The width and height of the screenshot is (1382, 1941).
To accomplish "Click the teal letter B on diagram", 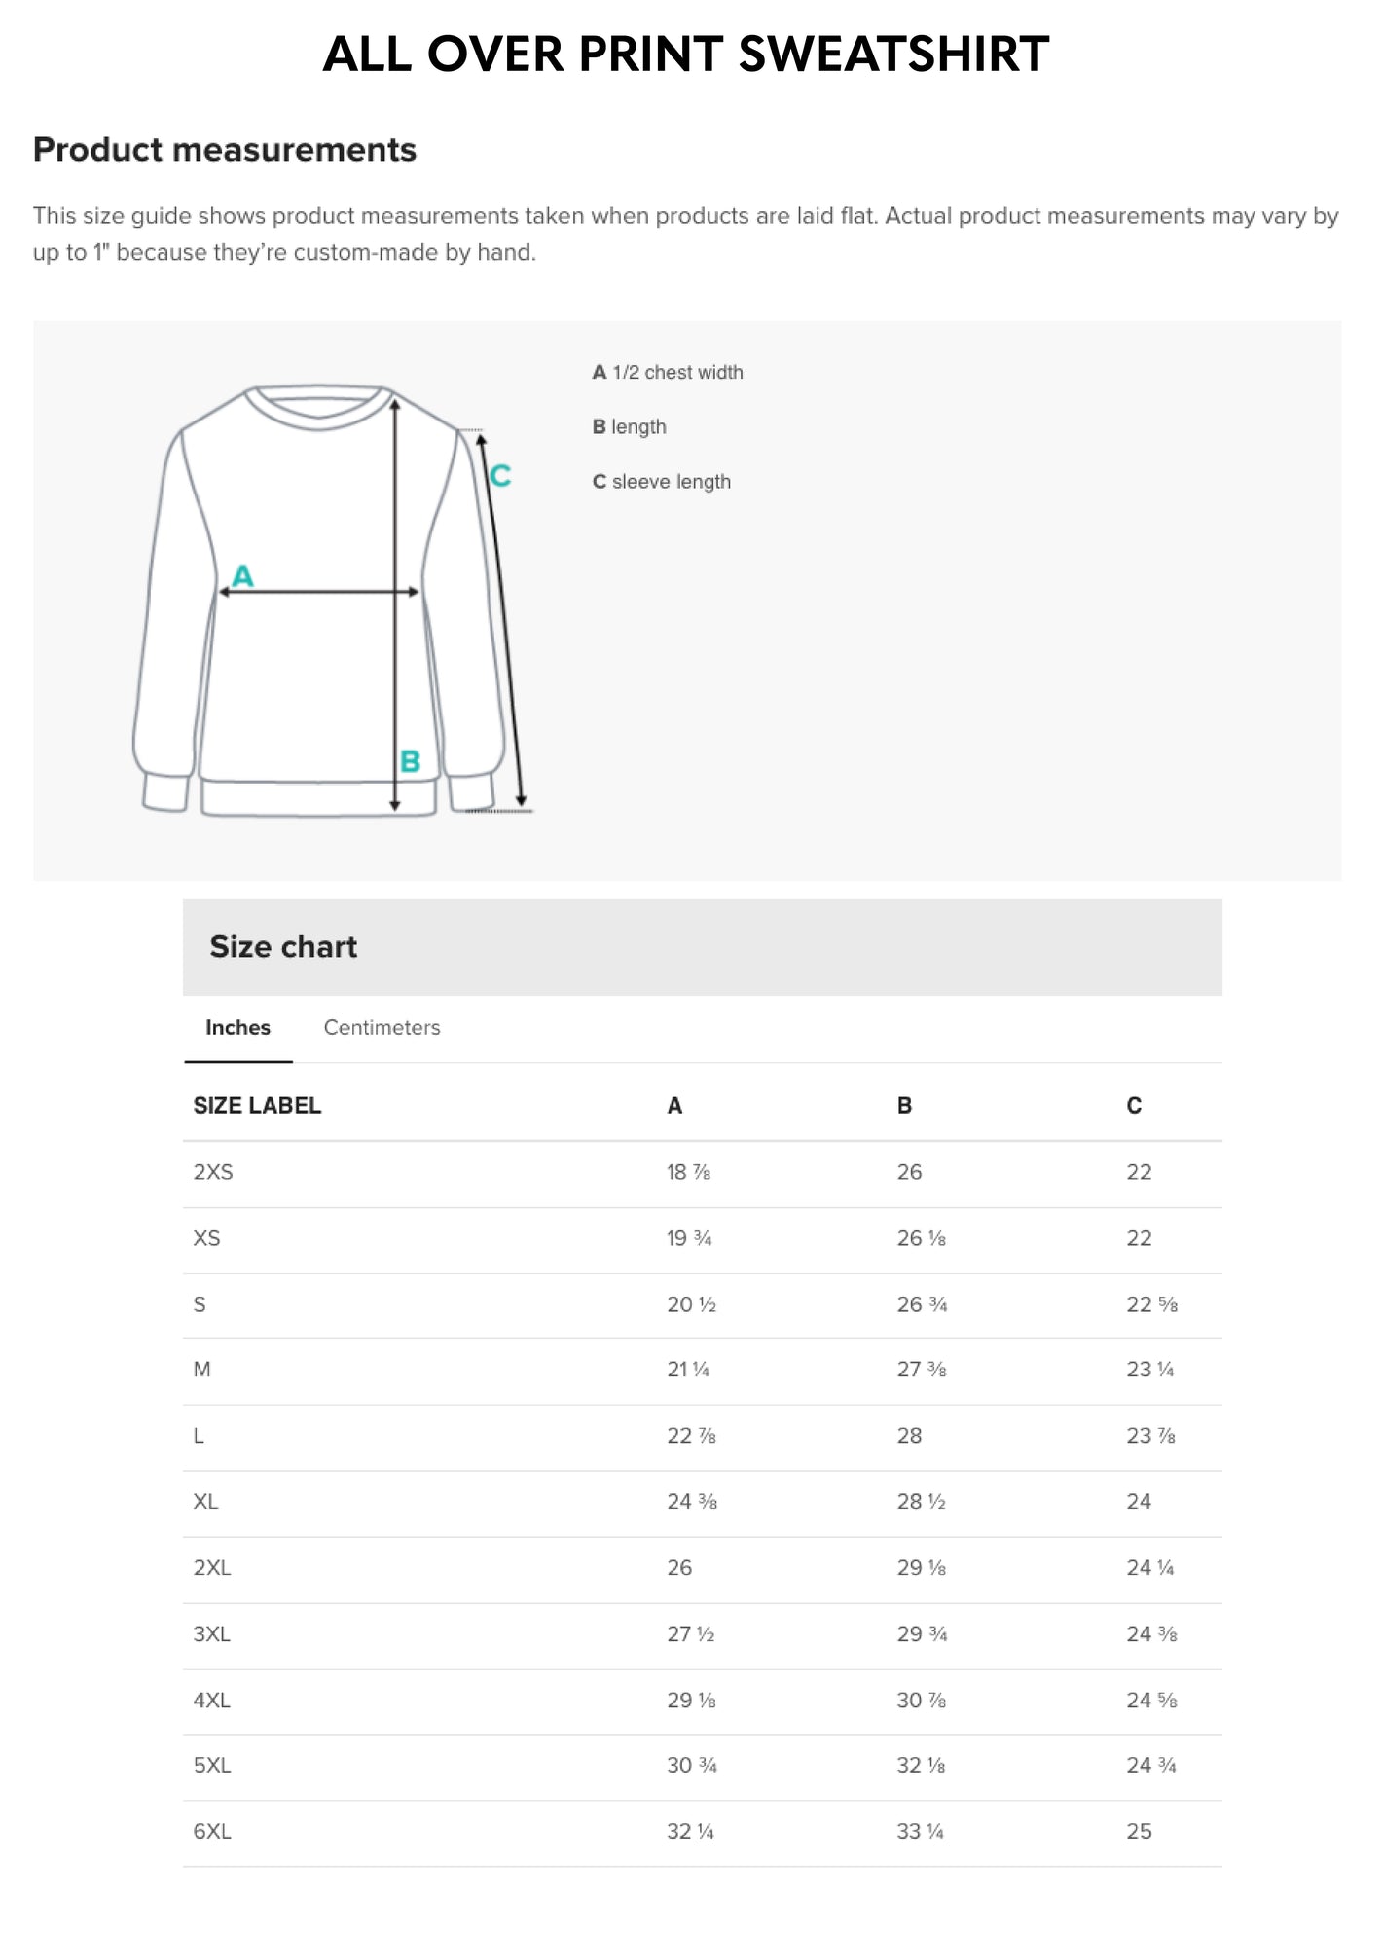I will tap(410, 758).
